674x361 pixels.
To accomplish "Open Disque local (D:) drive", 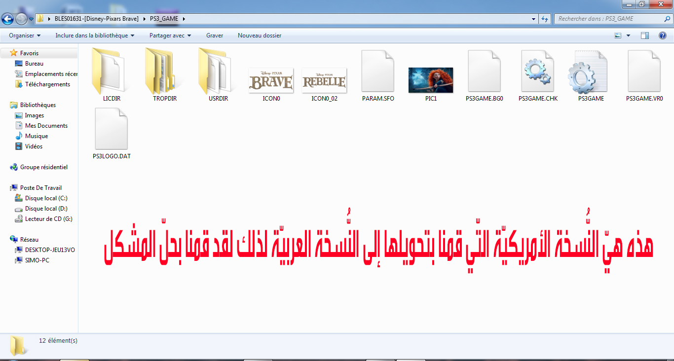I will [46, 209].
